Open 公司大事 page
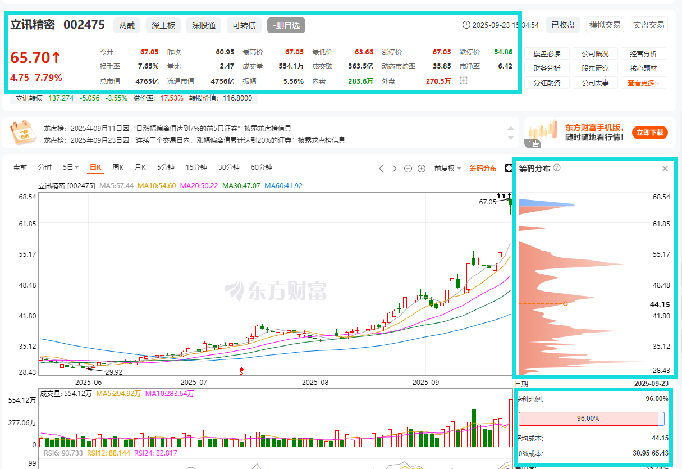Image resolution: width=682 pixels, height=469 pixels. pos(595,83)
